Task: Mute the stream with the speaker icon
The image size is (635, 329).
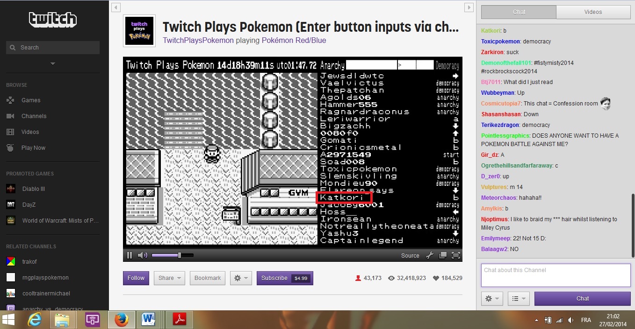Action: click(142, 255)
